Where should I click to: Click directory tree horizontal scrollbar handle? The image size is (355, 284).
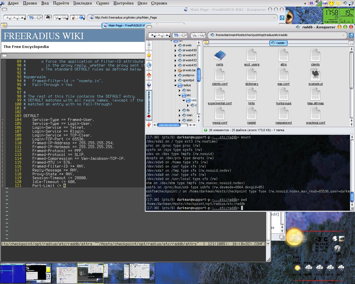[169, 125]
